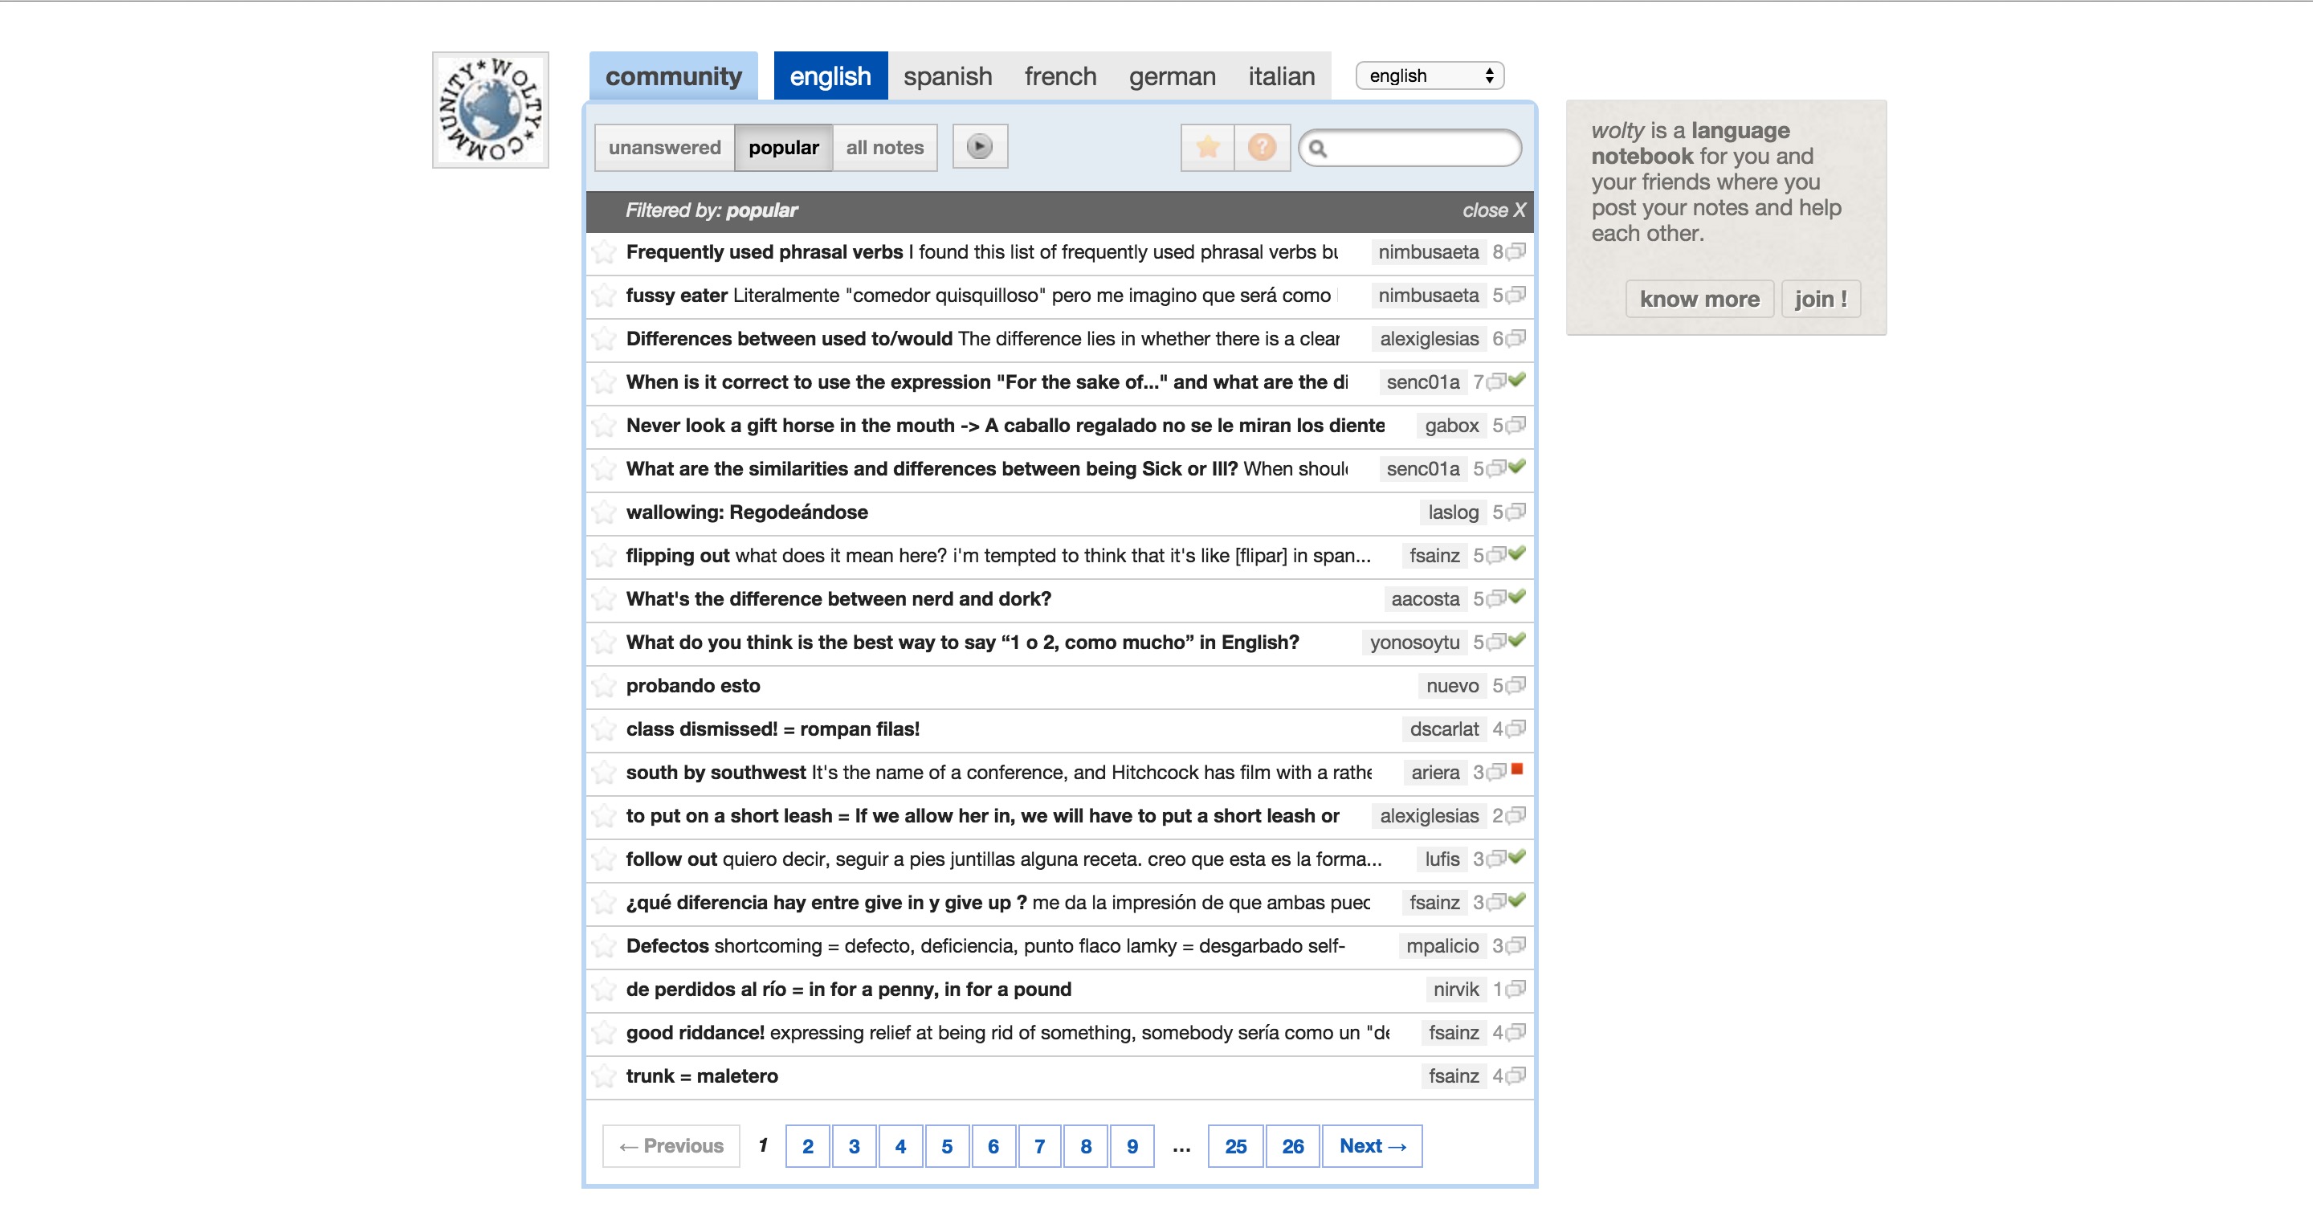
Task: Click green checkmark on 'For the sake of' row
Action: point(1517,380)
